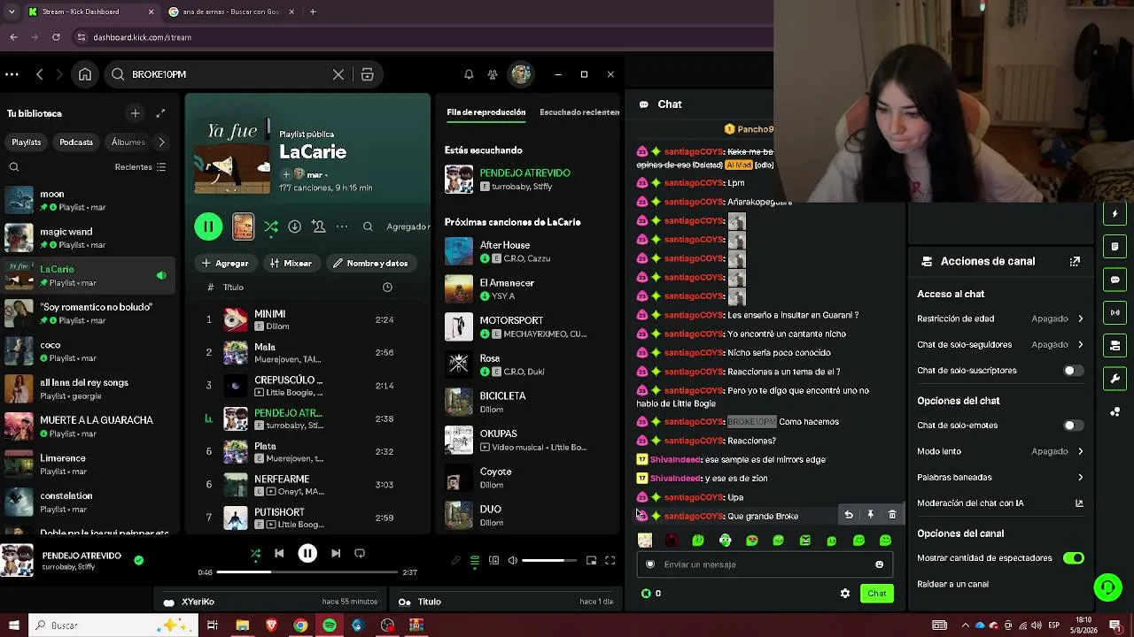Edit playlist via Nombre y datos

click(370, 263)
